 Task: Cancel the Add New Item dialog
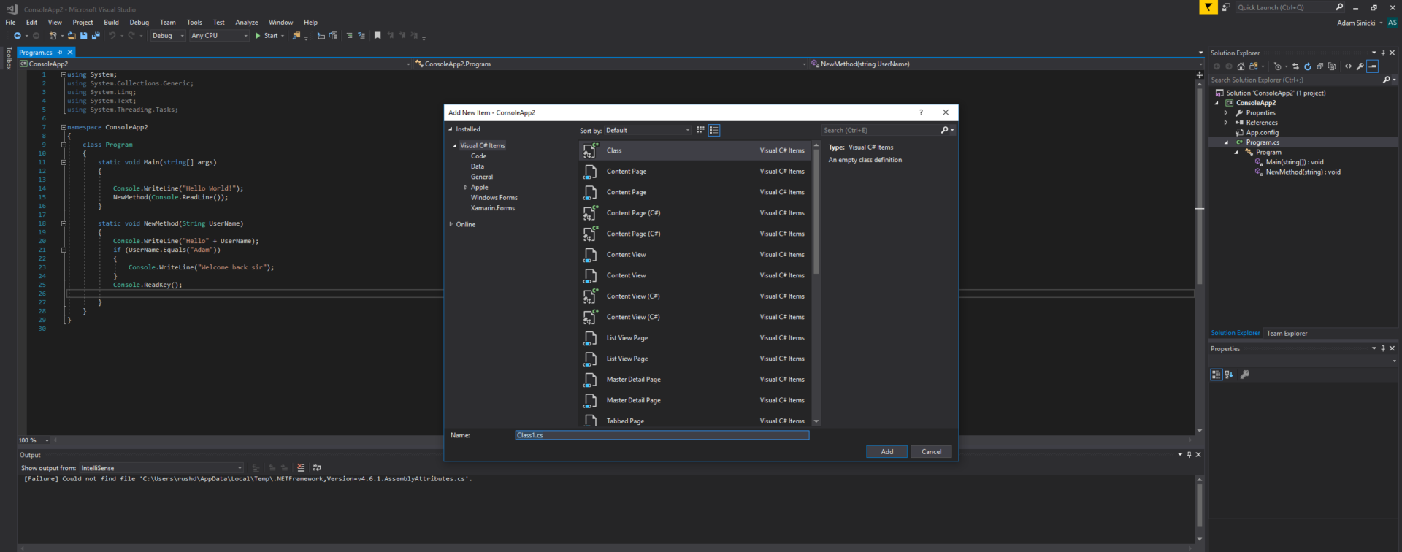[931, 452]
